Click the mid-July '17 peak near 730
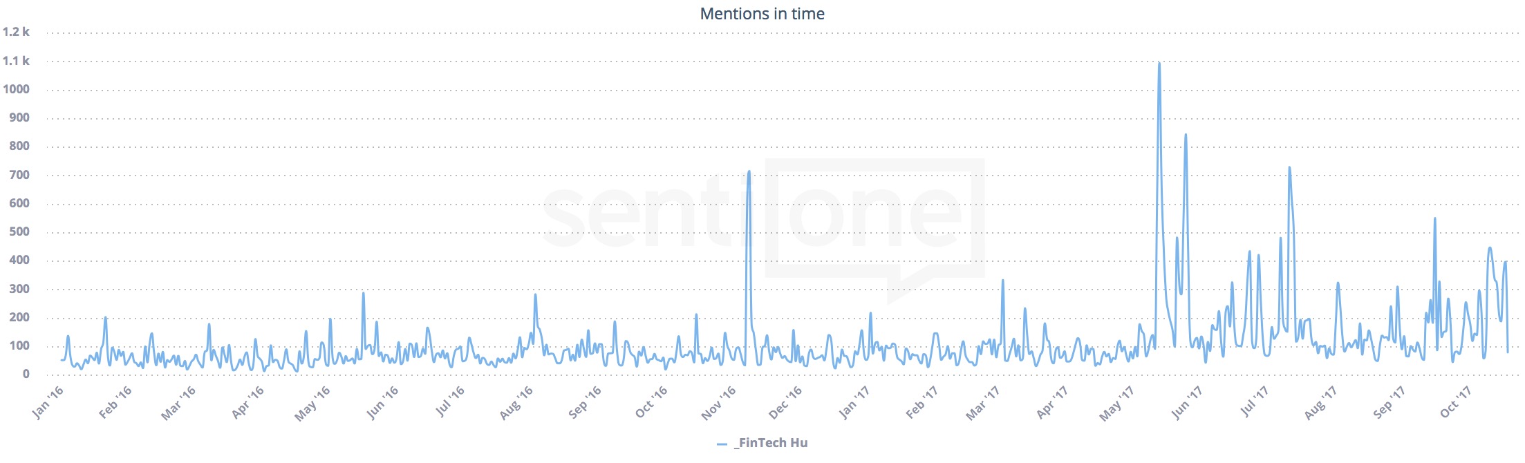Viewport: 1525px width, 463px height. (1289, 168)
